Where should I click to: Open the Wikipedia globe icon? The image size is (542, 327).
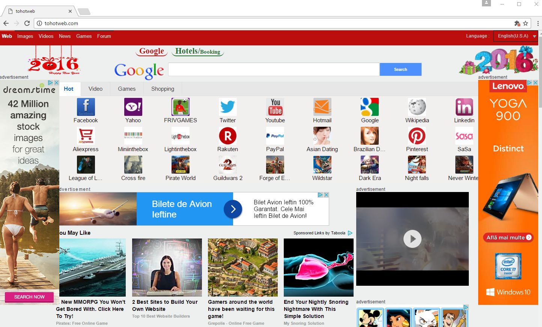point(417,107)
